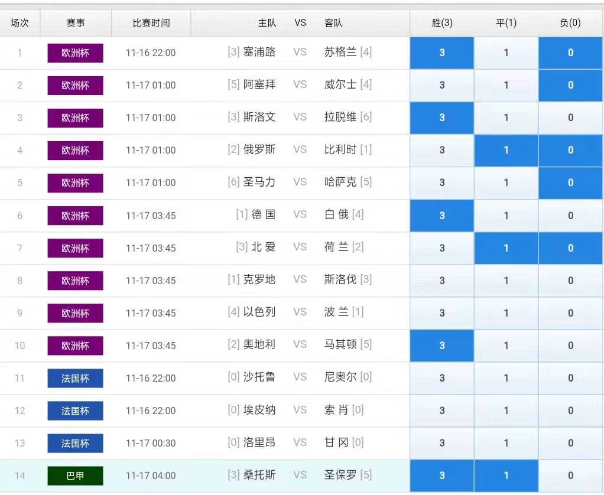Click away team 苏格兰
Viewport: 604px width, 495px height.
(340, 52)
